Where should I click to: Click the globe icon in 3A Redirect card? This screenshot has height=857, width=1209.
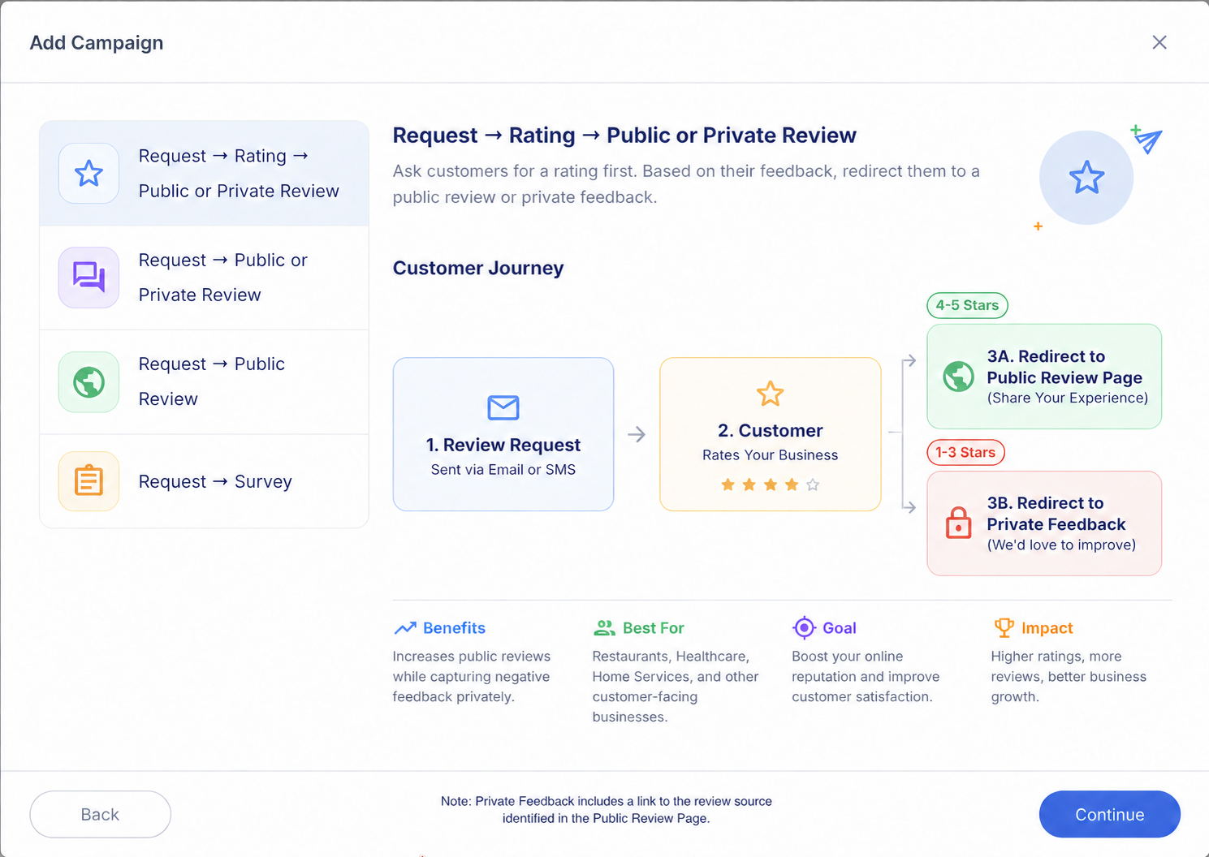tap(958, 377)
